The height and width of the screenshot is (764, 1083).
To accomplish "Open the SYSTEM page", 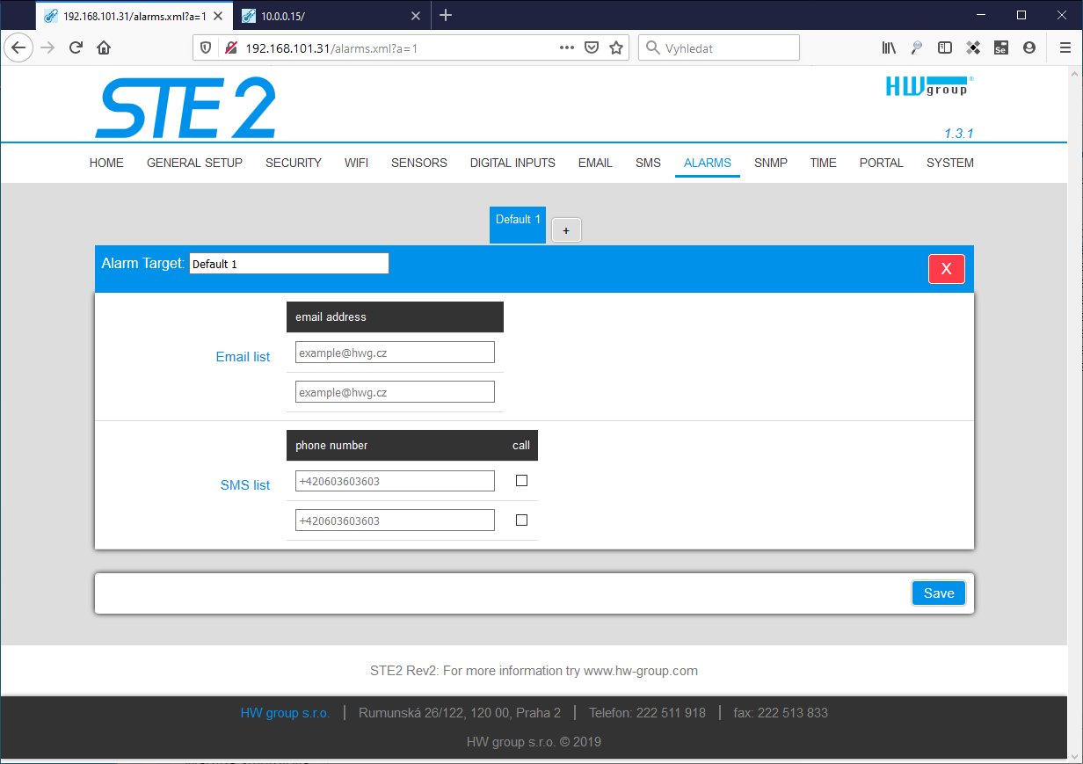I will click(950, 163).
